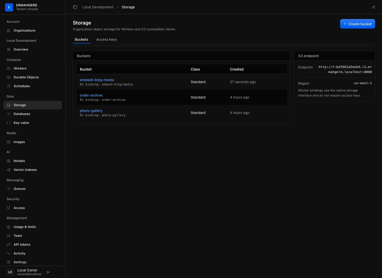Click the sign-out icon beside Local Owner
This screenshot has height=278, width=382.
coord(48,272)
